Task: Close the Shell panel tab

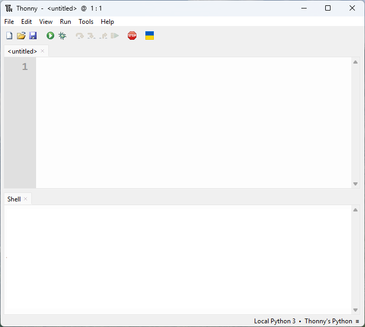Action: point(25,199)
